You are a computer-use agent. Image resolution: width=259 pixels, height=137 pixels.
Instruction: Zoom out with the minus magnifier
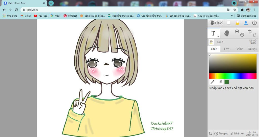pyautogui.click(x=242, y=35)
